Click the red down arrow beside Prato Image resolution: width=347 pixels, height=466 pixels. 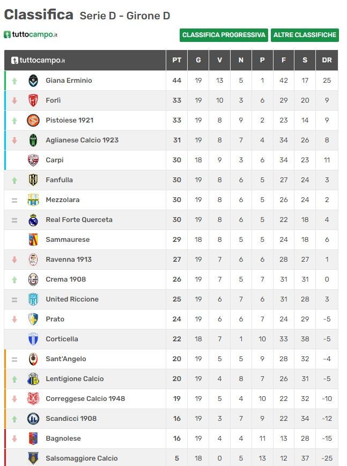[14, 319]
